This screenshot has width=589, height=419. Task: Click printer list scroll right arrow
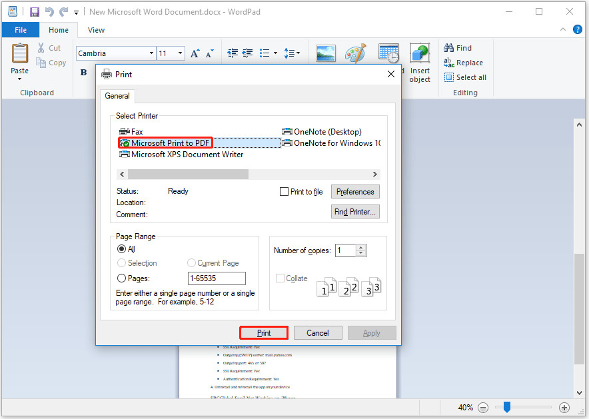pyautogui.click(x=375, y=175)
